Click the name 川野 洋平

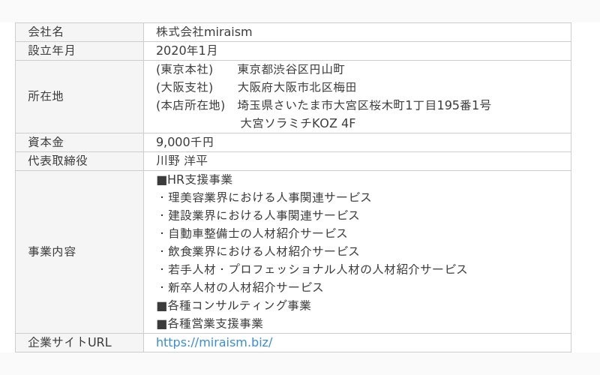(181, 160)
